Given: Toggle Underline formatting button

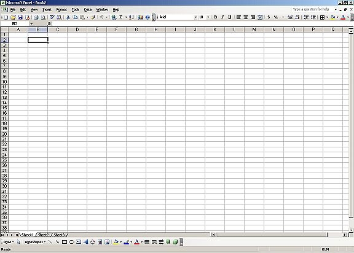Looking at the screenshot, I should coord(230,17).
